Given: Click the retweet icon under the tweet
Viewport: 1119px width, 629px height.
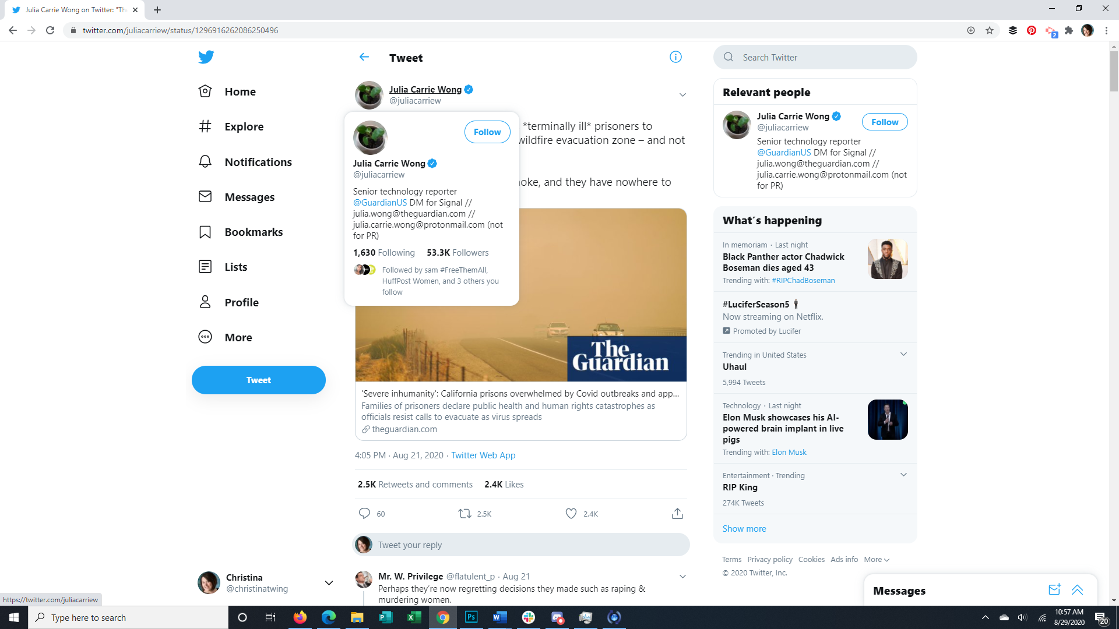Looking at the screenshot, I should (x=465, y=514).
